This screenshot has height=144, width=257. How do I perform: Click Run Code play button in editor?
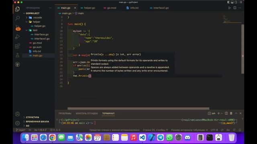229,8
